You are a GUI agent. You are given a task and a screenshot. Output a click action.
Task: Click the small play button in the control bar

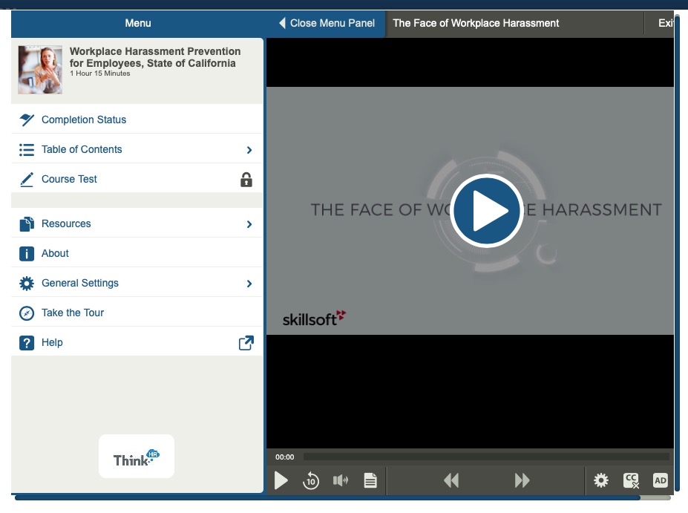tap(281, 480)
